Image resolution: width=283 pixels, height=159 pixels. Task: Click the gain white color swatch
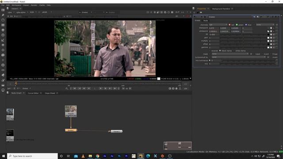(x=268, y=38)
